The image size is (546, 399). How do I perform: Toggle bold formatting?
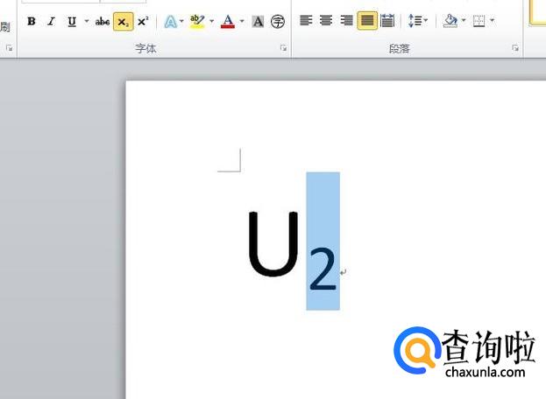click(x=32, y=21)
